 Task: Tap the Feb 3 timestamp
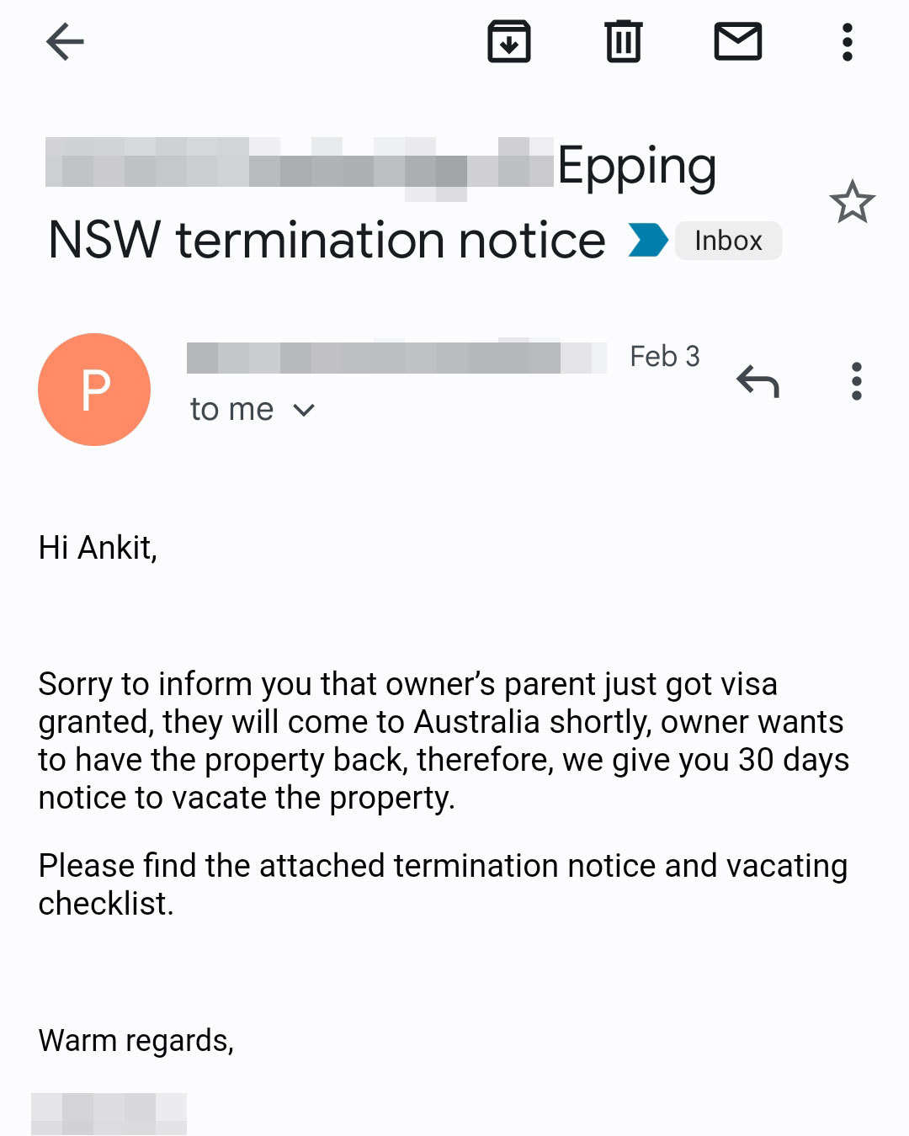(x=665, y=355)
